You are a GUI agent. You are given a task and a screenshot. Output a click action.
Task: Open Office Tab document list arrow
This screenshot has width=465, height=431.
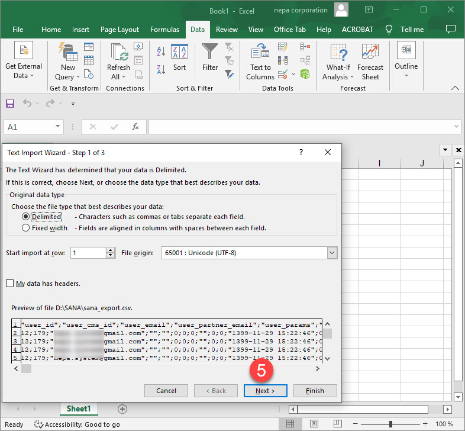tap(445, 150)
